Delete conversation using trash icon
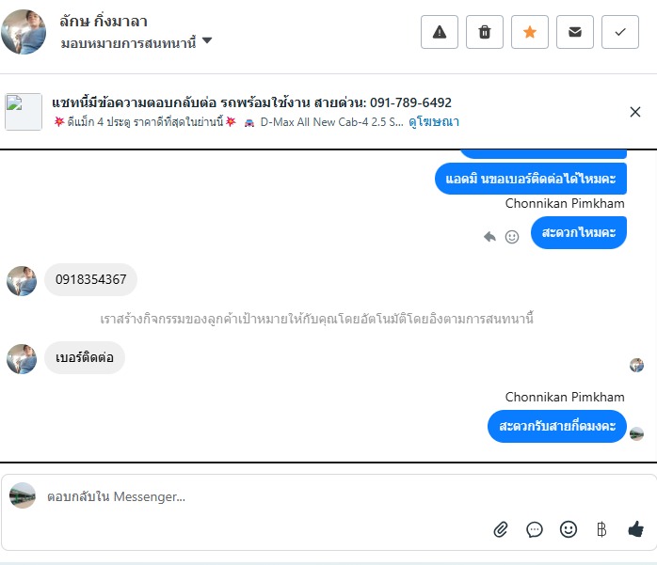657x565 pixels. tap(485, 32)
